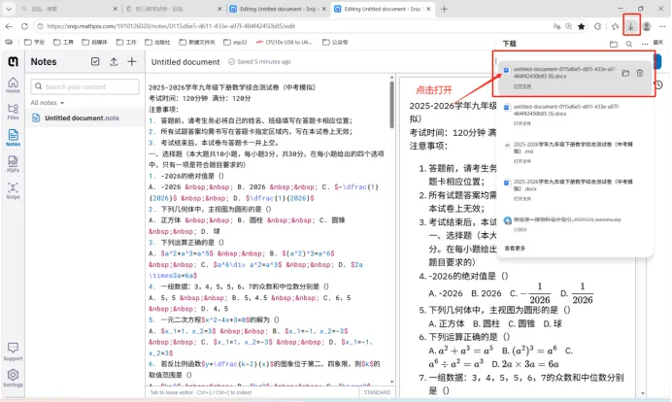This screenshot has height=402, width=672.
Task: Click the favorite star icon
Action: pyautogui.click(x=581, y=26)
